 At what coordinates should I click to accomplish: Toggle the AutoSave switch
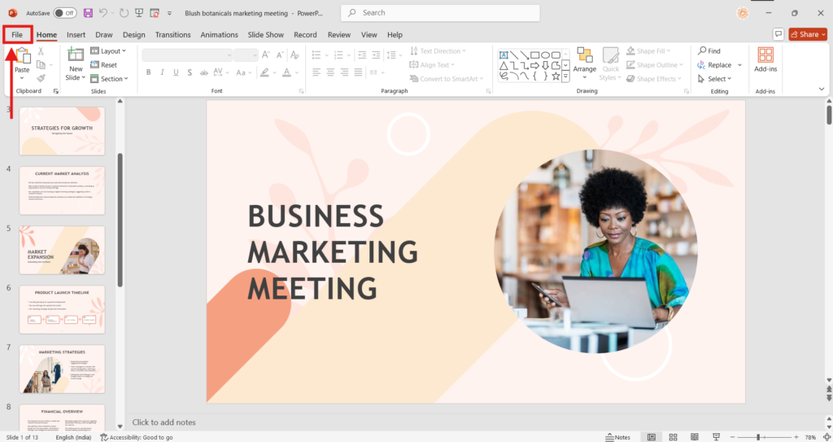pyautogui.click(x=64, y=13)
